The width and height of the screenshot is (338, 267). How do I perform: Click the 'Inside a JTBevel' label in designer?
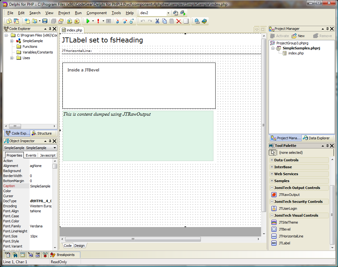(x=83, y=70)
